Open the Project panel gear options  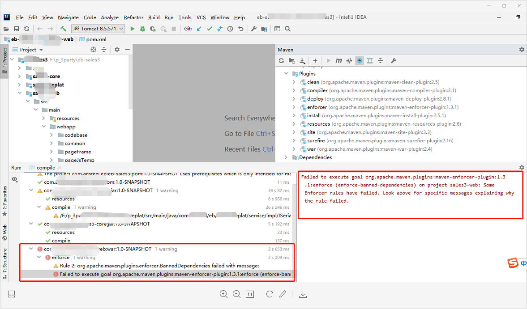click(117, 50)
